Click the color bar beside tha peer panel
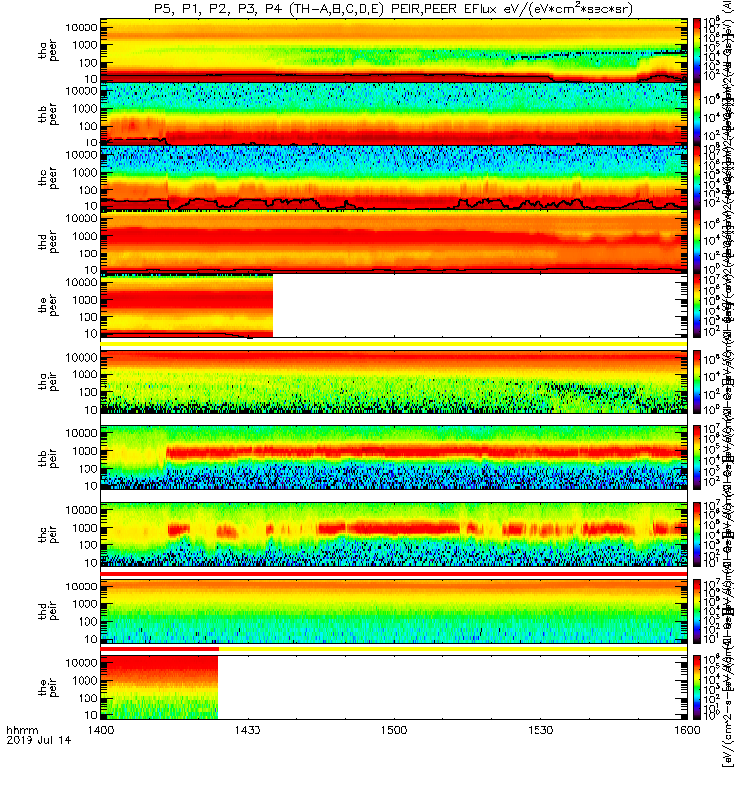 pyautogui.click(x=697, y=50)
